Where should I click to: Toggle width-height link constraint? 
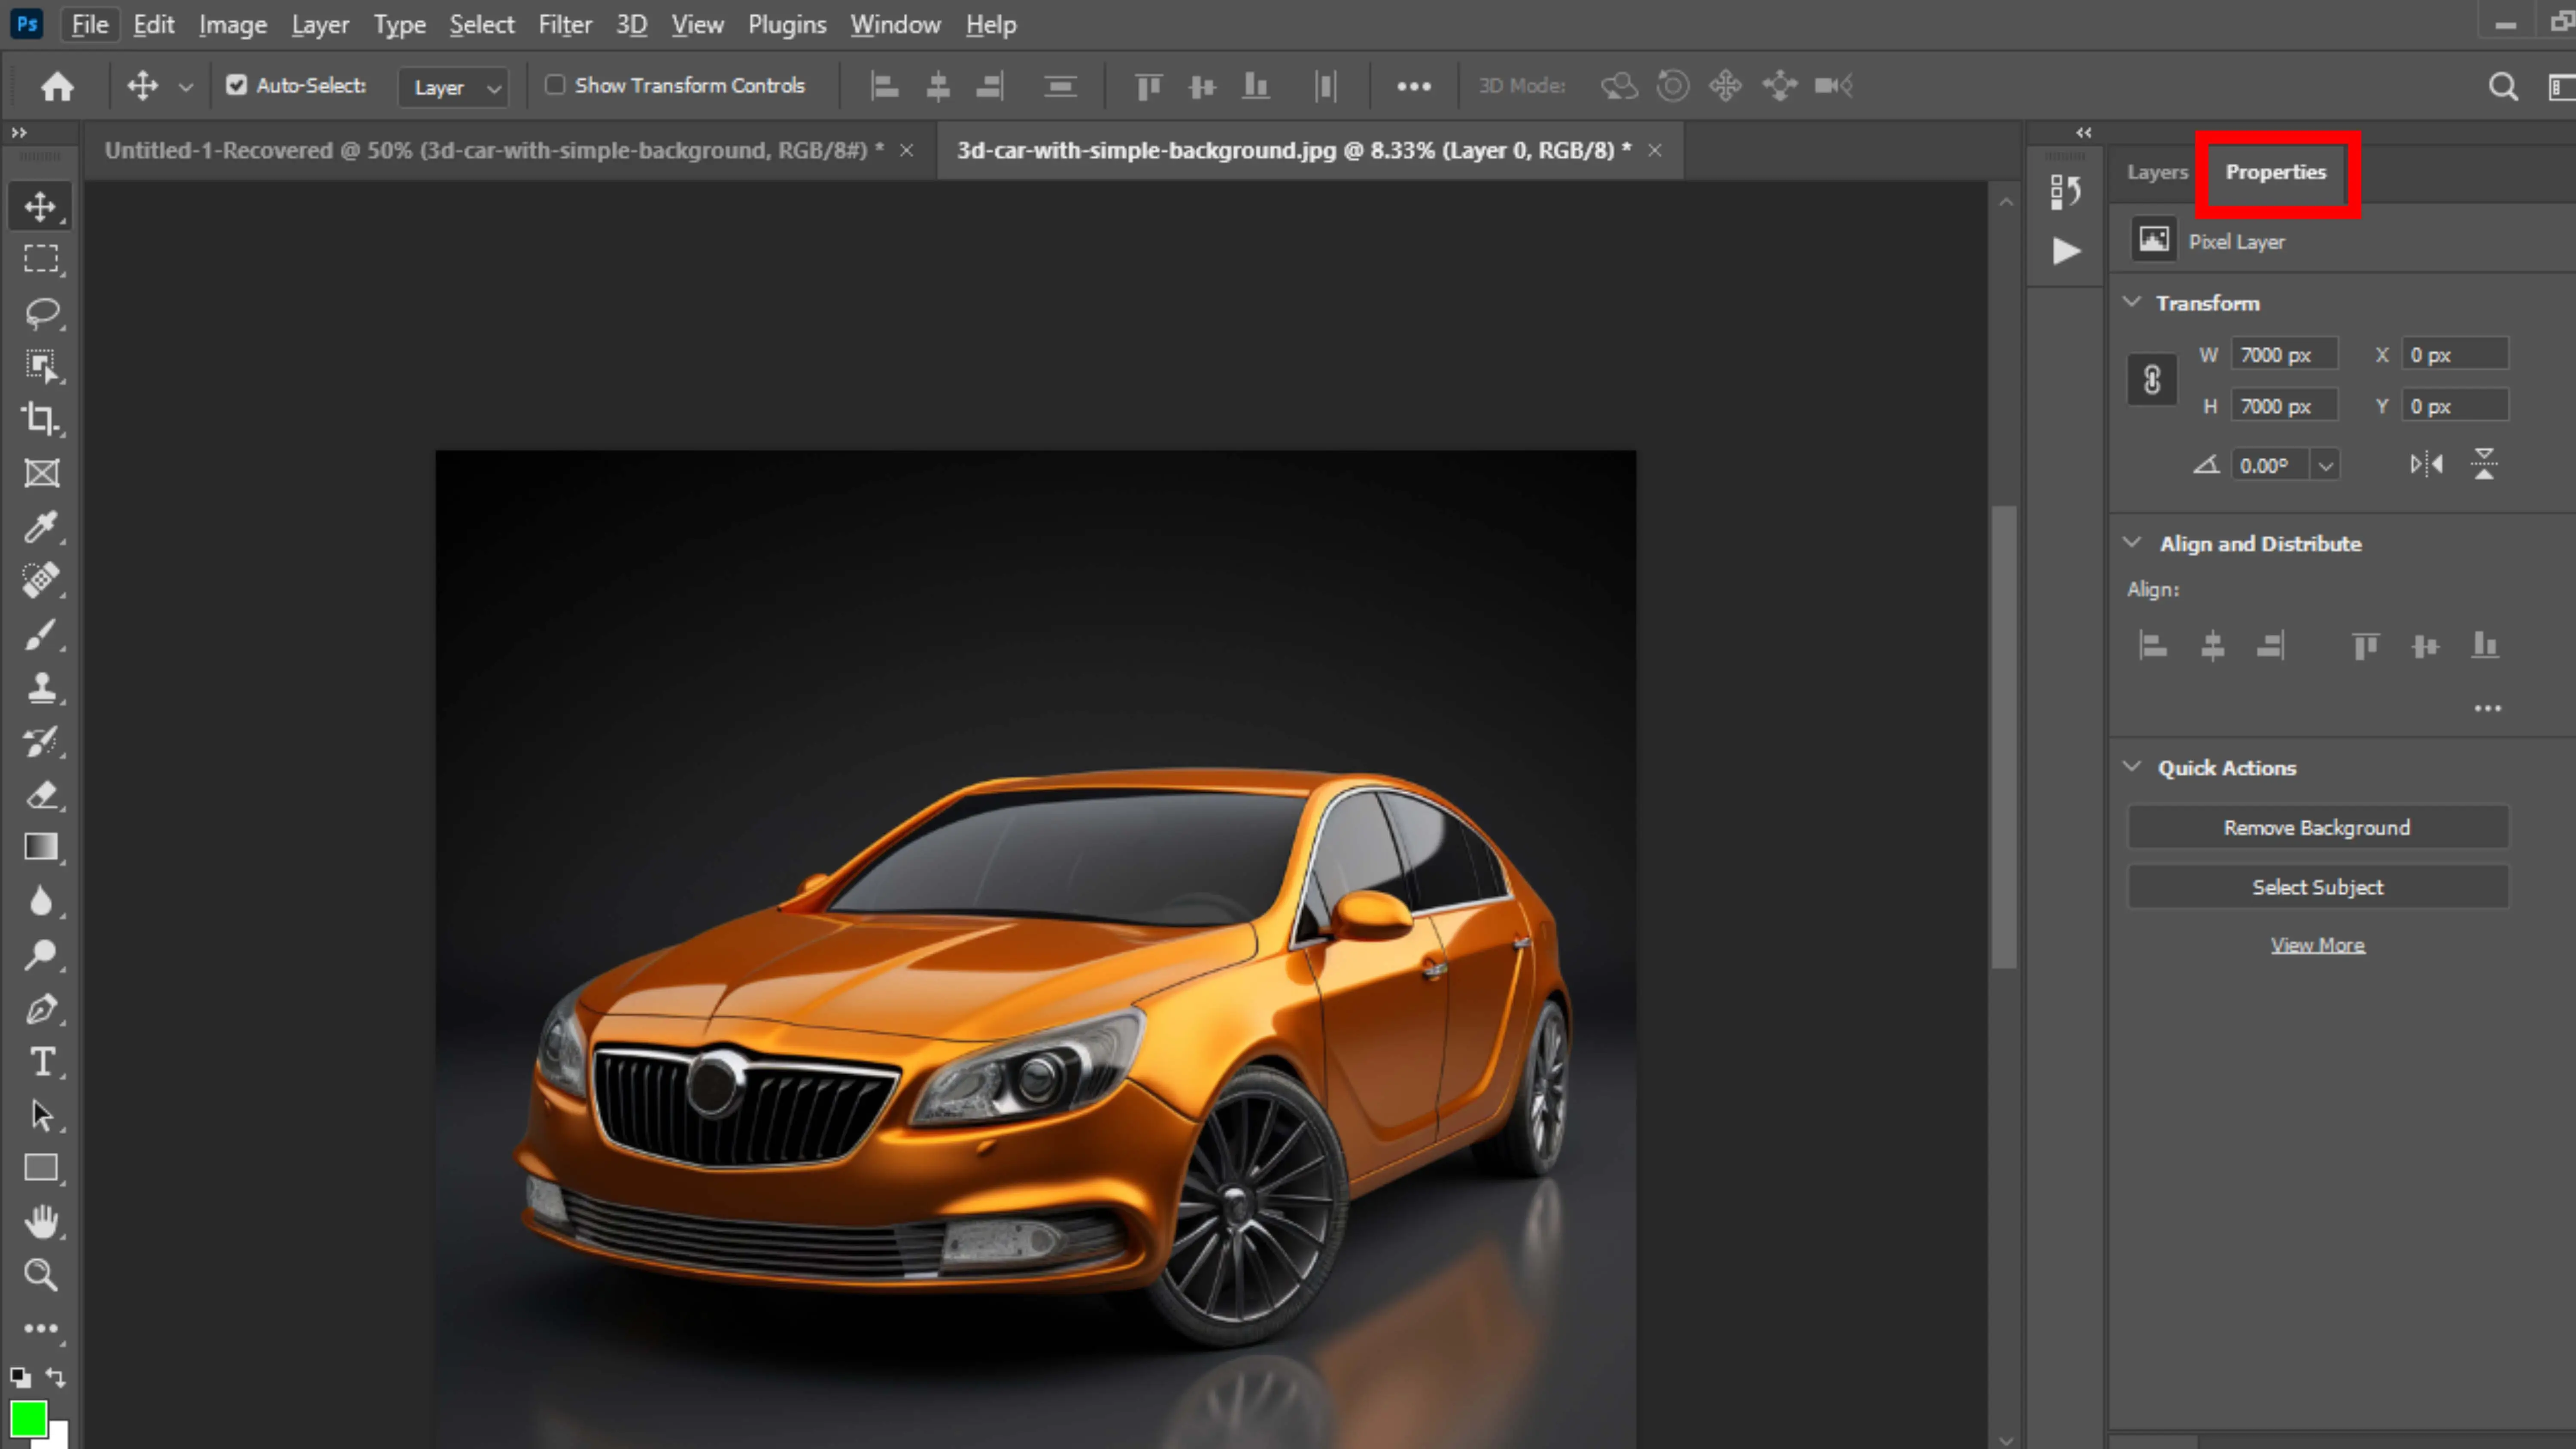point(2152,380)
